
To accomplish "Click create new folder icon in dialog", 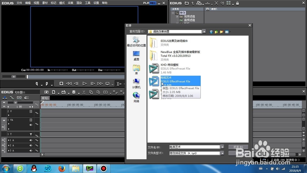I will coord(221,32).
